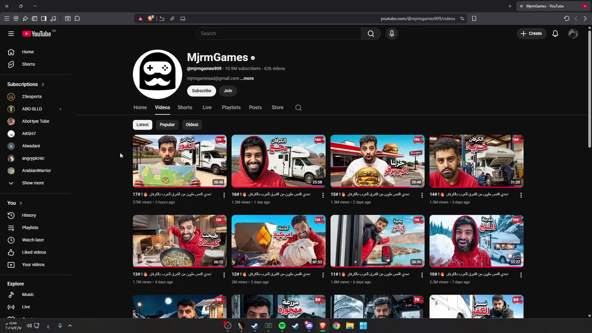The height and width of the screenshot is (333, 592).
Task: Switch to the Shorts channel tab
Action: coord(185,107)
